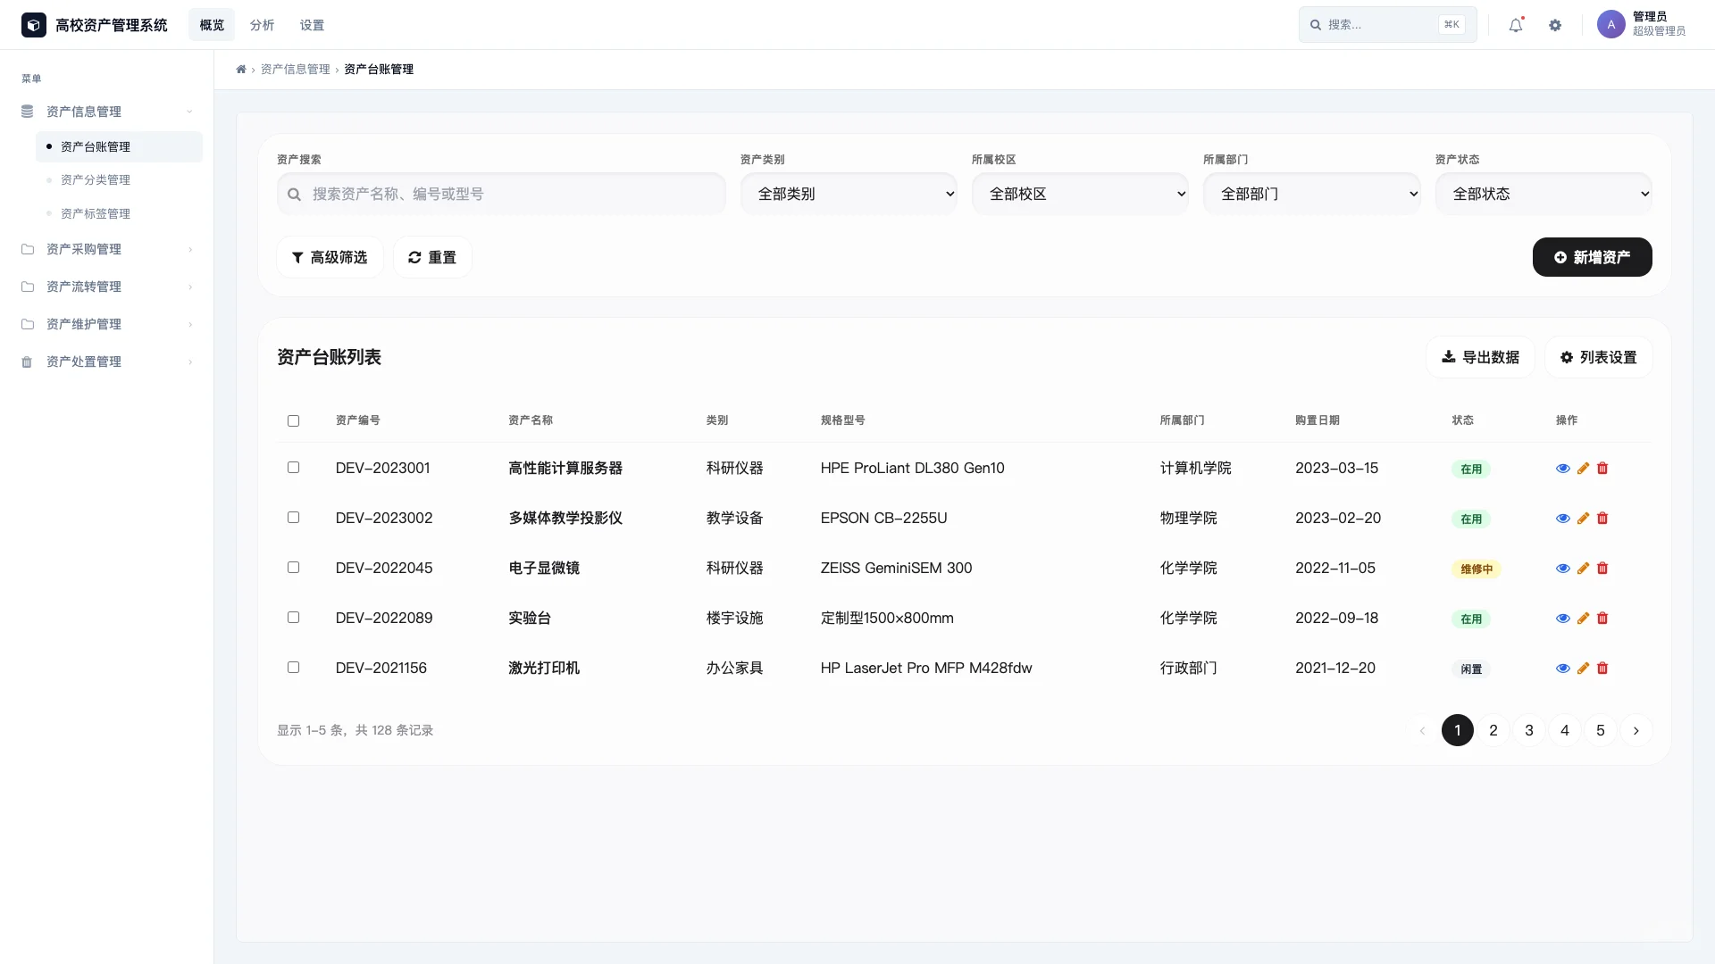Edit the 多媒体教学投影仪 record
1715x964 pixels.
[1582, 518]
